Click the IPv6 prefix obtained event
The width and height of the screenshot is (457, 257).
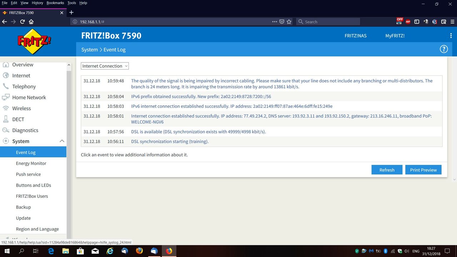(262, 96)
